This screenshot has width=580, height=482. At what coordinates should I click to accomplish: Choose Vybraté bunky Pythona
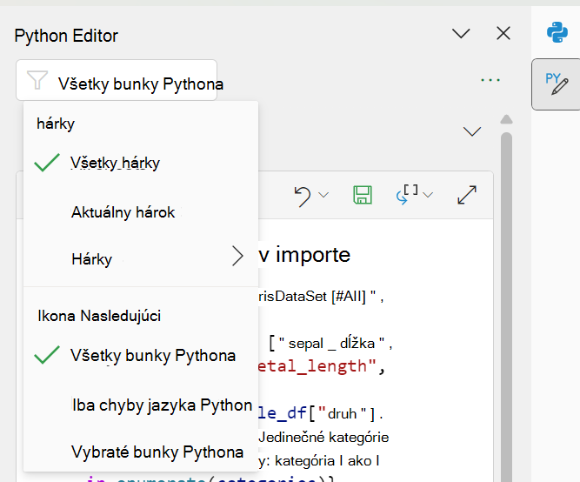(141, 452)
